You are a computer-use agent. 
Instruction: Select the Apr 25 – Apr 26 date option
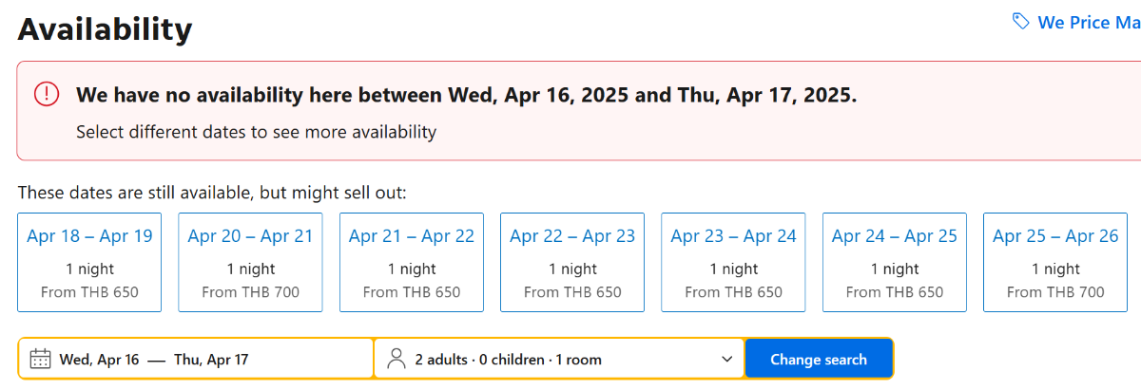pos(1055,262)
